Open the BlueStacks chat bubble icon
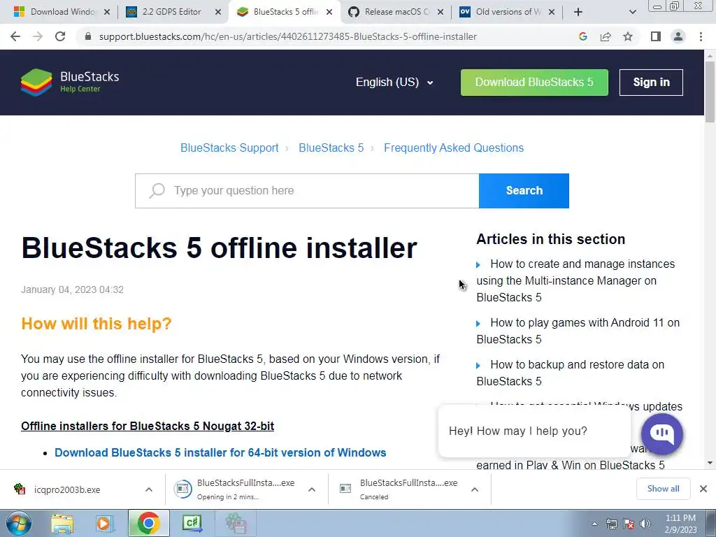Image resolution: width=716 pixels, height=537 pixels. 661,434
